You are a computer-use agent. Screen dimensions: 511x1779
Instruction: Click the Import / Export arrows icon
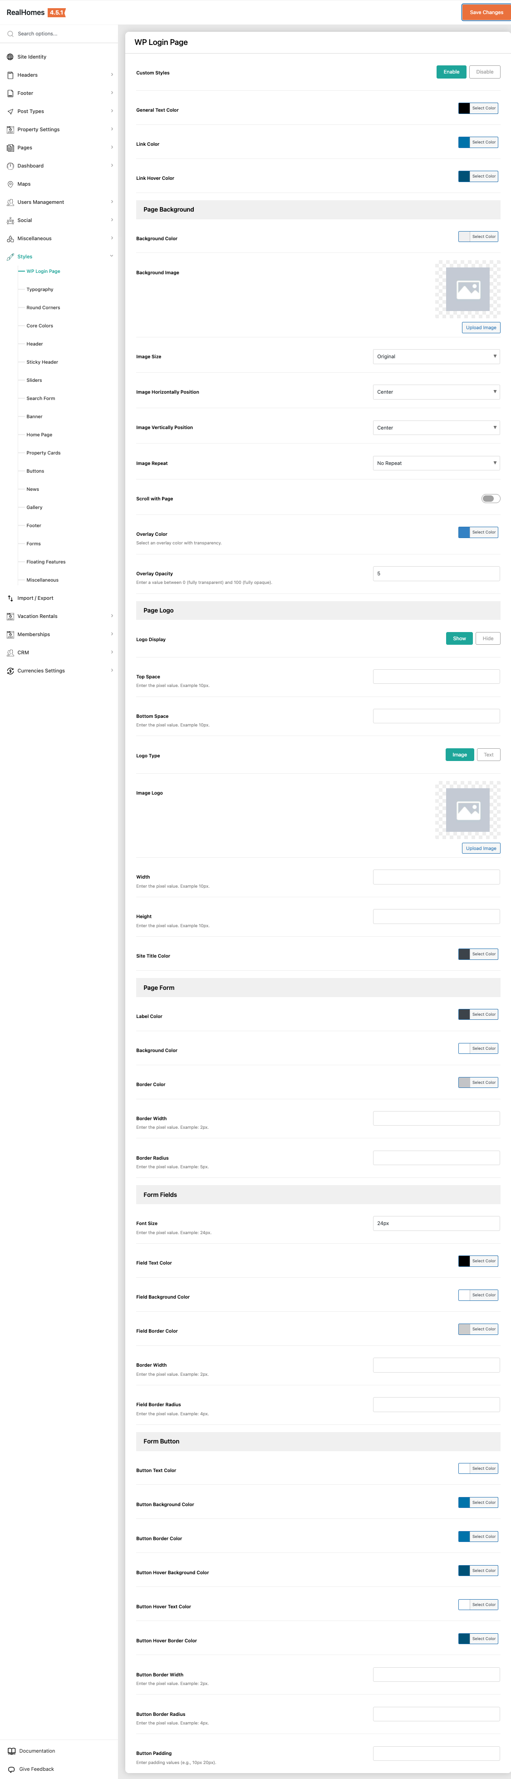(10, 598)
